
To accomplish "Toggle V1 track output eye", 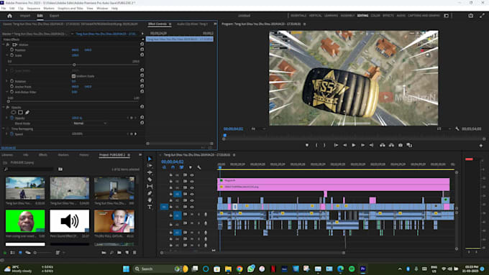I will point(192,207).
